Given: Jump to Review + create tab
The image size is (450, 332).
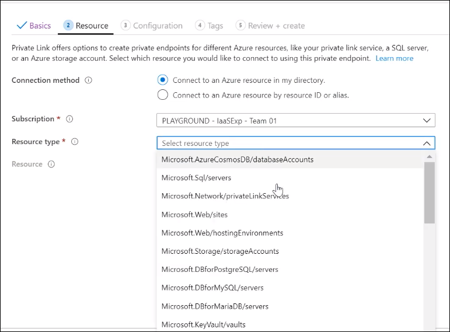Looking at the screenshot, I should 270,26.
